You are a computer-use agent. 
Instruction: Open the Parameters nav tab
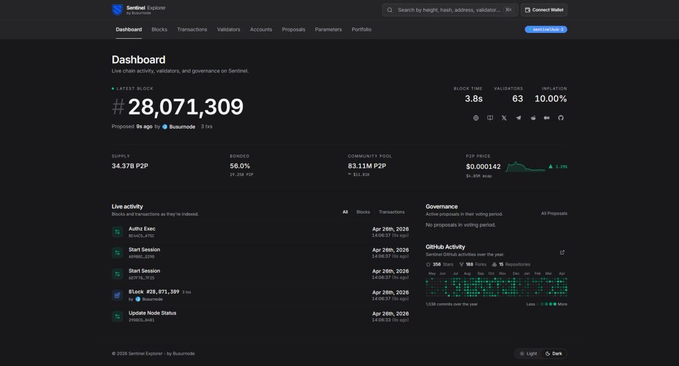(328, 29)
